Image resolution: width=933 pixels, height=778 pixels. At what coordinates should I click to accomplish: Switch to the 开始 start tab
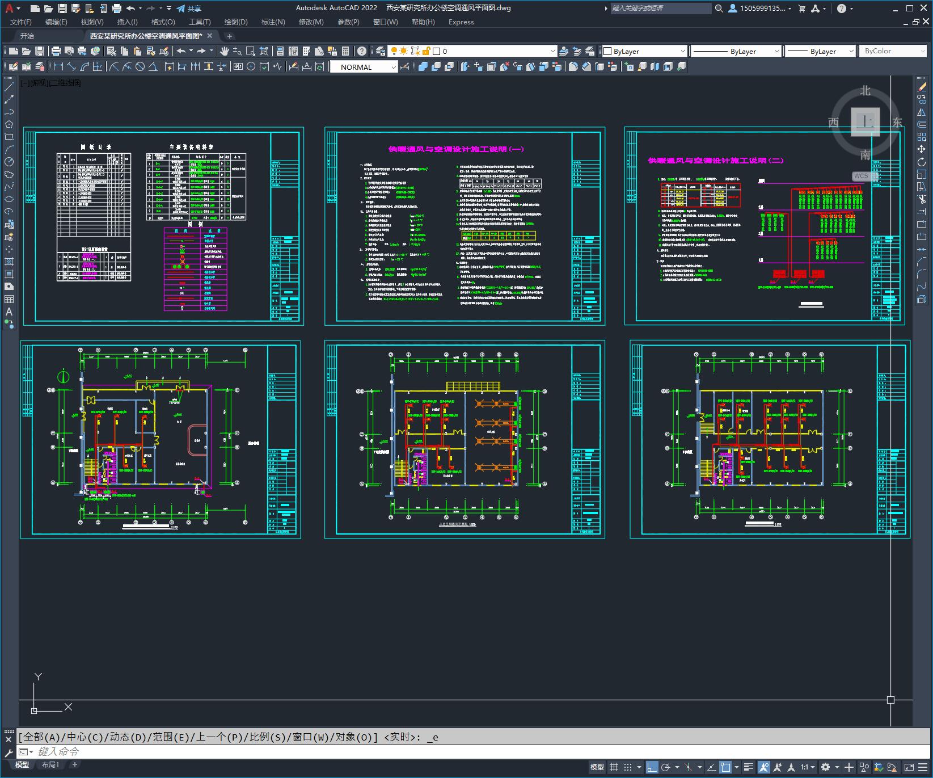coord(27,36)
